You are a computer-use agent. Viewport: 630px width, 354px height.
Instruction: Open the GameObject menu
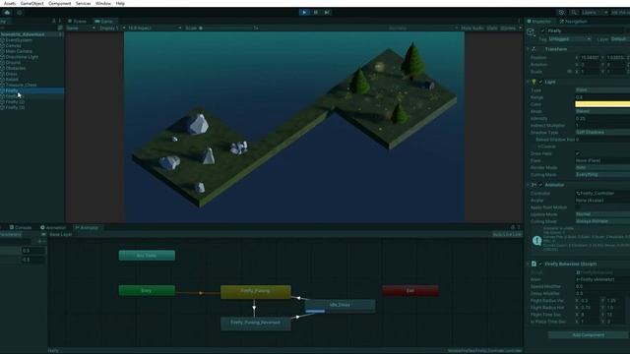pos(31,3)
